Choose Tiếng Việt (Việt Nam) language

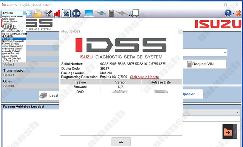click(x=12, y=58)
